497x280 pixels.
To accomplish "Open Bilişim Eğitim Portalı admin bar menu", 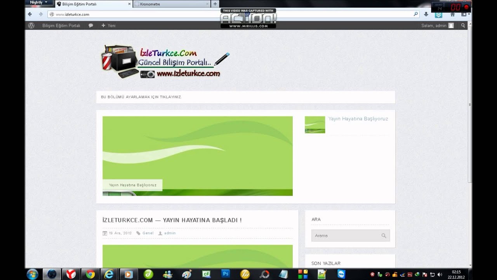I will pos(61,25).
